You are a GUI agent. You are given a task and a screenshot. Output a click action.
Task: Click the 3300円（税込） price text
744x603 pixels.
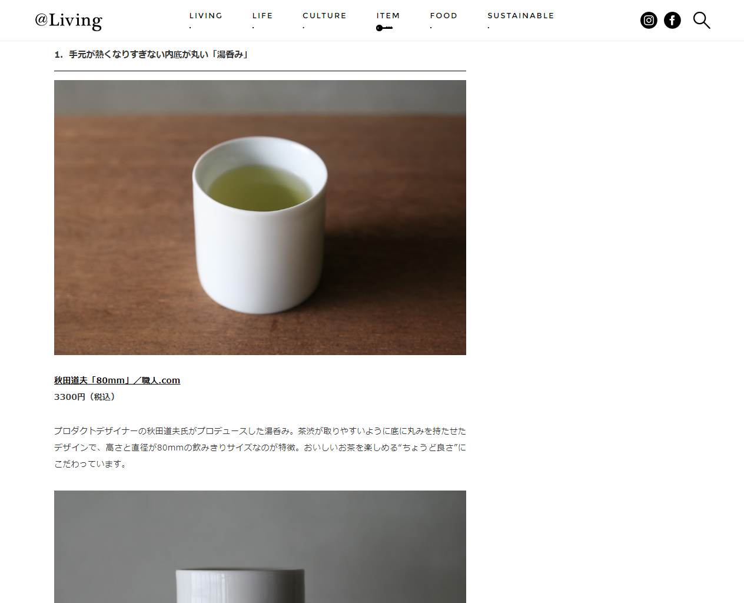pyautogui.click(x=86, y=397)
